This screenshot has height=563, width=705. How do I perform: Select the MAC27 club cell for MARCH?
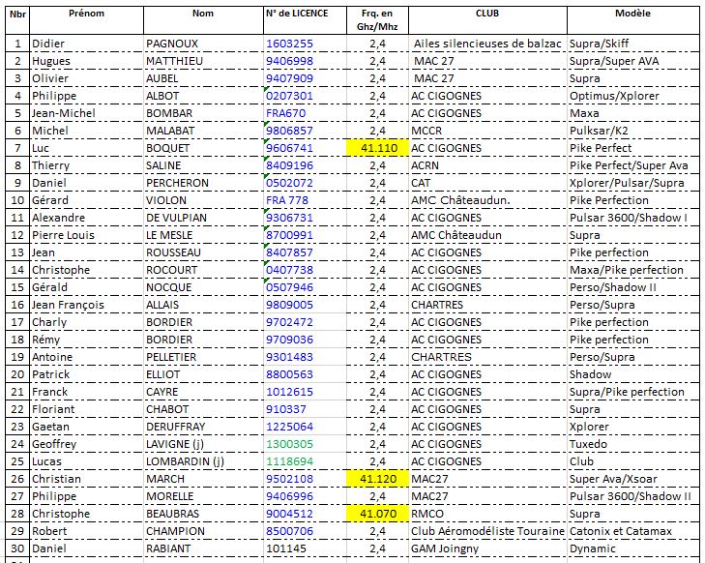tap(487, 479)
